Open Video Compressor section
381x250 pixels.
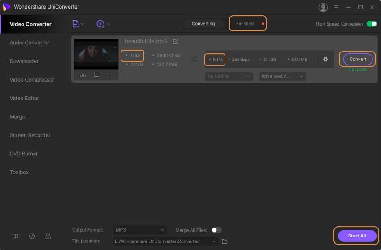tap(31, 80)
